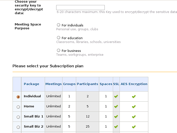Select the Individual package radio button
The height and width of the screenshot is (133, 177).
[x=18, y=97]
